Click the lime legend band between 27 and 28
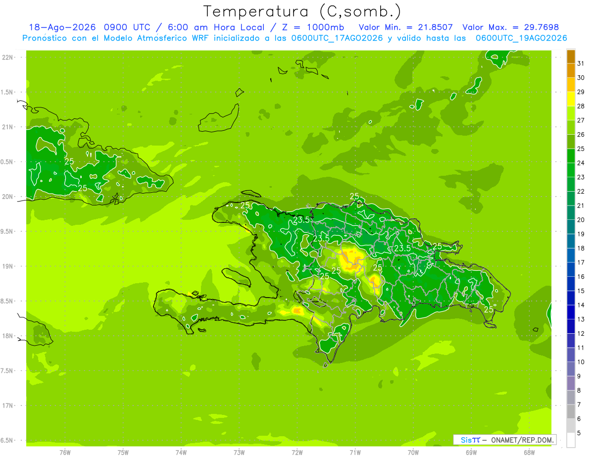This screenshot has width=594, height=459. tap(571, 113)
